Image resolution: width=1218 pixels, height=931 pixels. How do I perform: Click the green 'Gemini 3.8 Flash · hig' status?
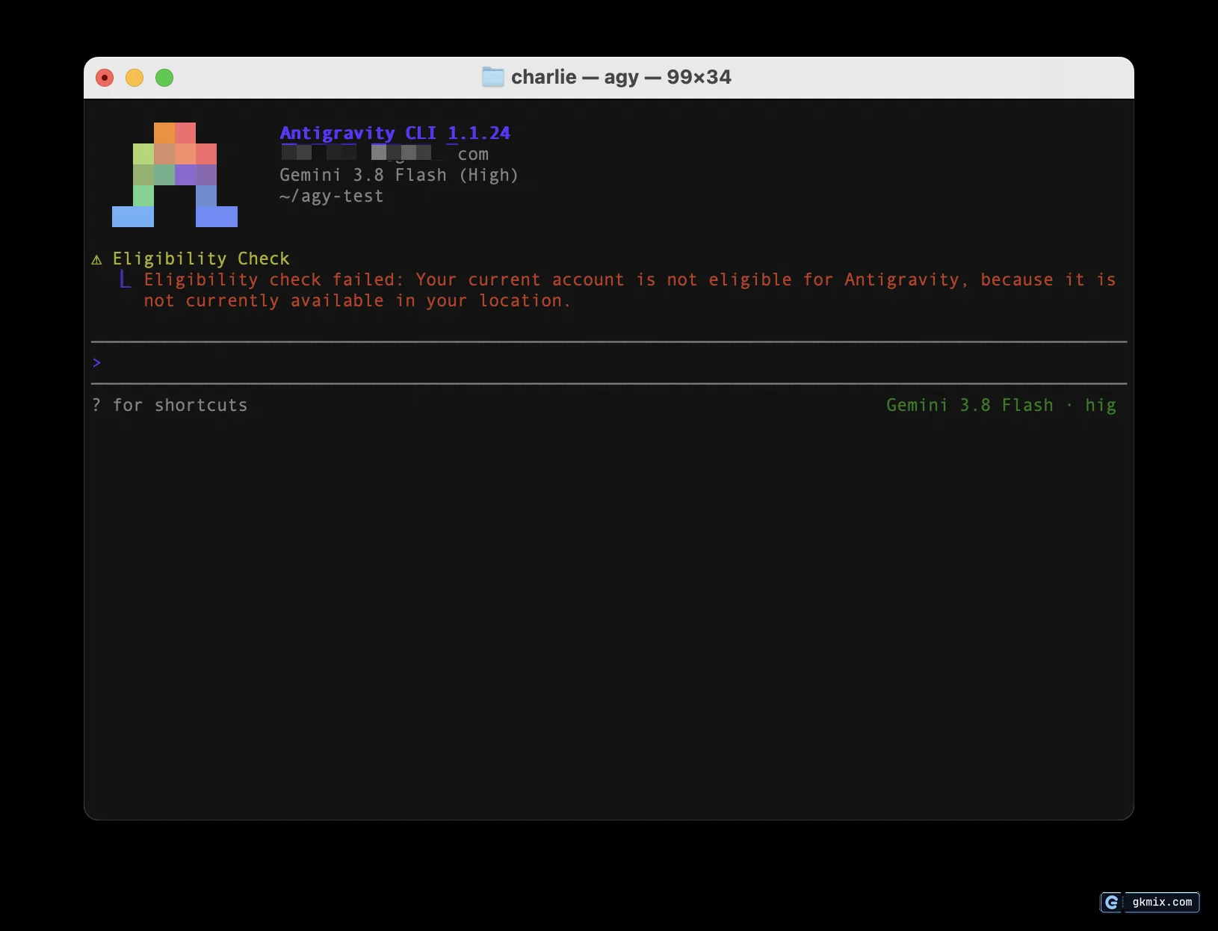pos(1001,405)
